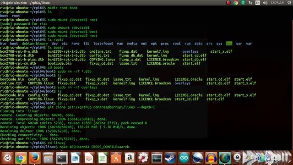
Task: Click the 'git clone' raspberrypi/linux command
Action: coord(101,107)
